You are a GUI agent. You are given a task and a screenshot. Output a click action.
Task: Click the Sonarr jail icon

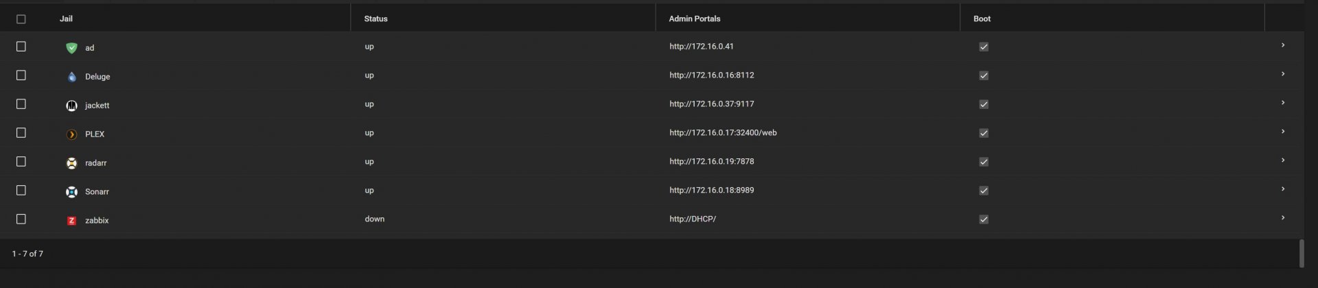click(x=71, y=192)
